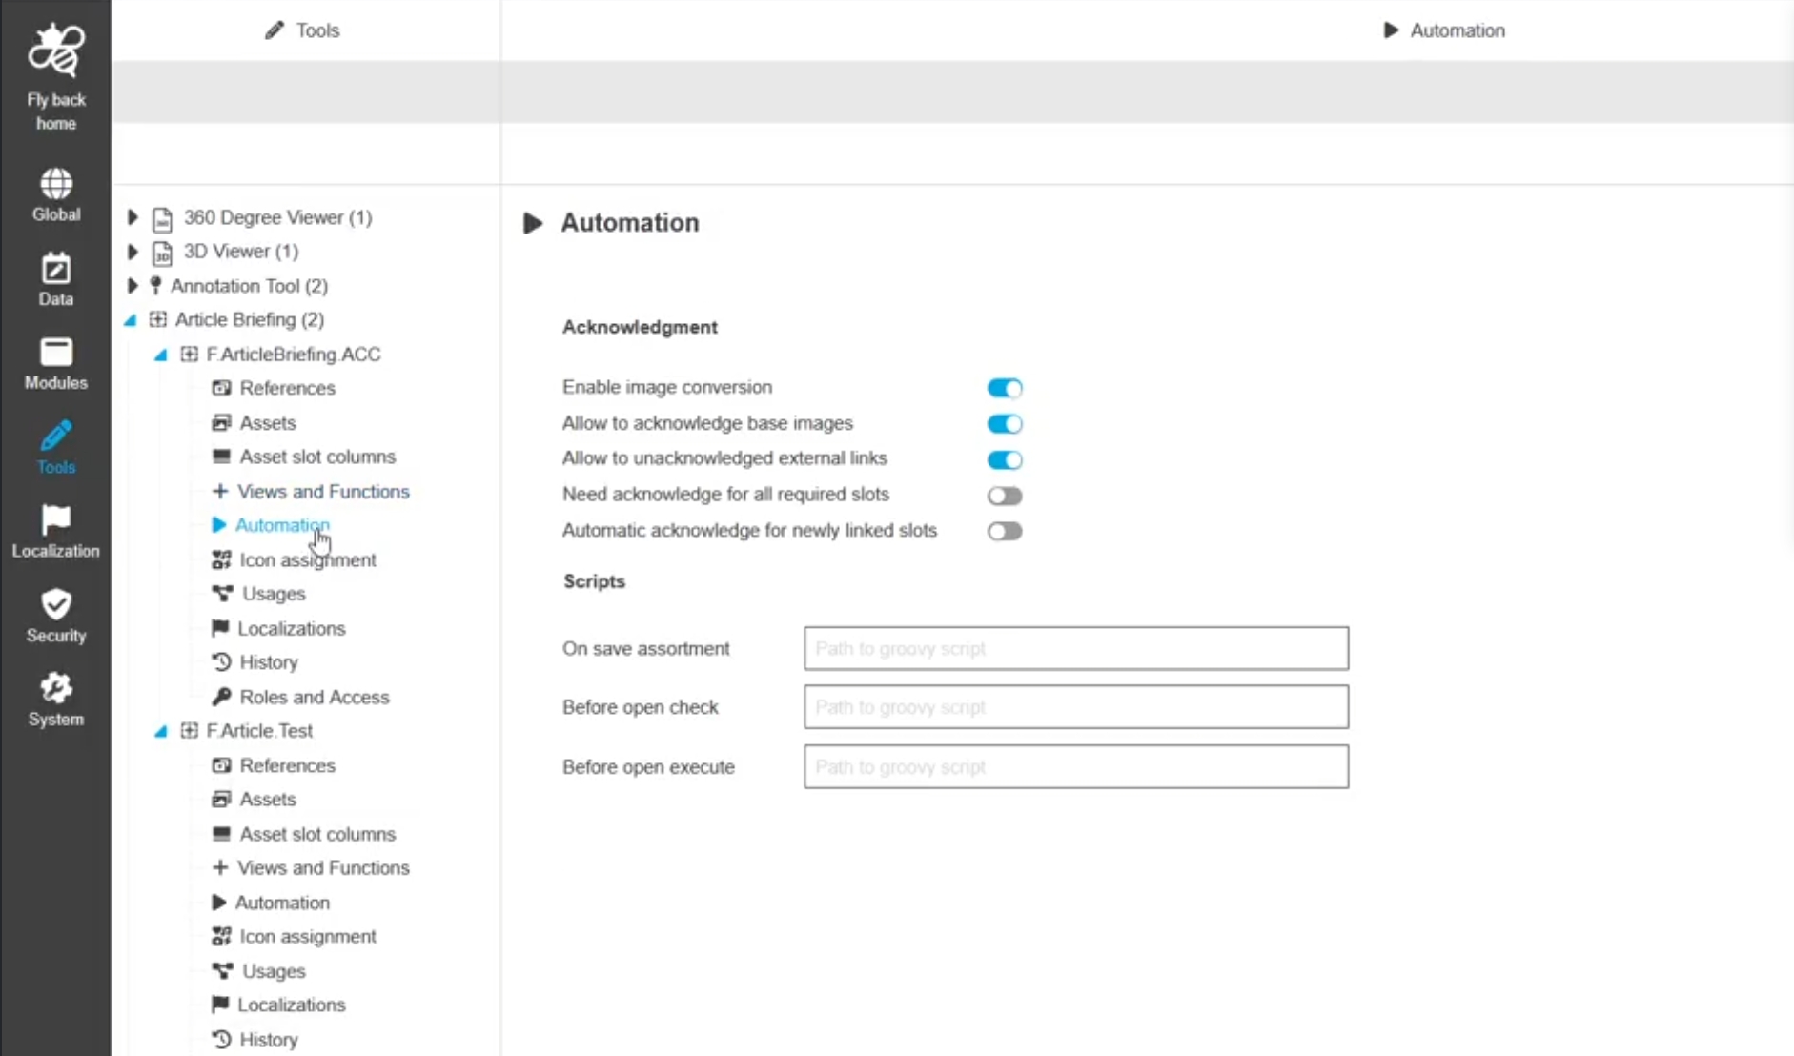Open the System gear icon
Image resolution: width=1794 pixels, height=1056 pixels.
[x=55, y=688]
